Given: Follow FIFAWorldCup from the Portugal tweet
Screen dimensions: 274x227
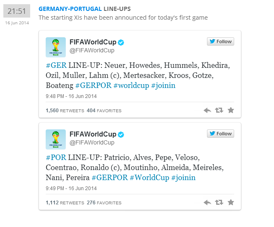Looking at the screenshot, I should coord(220,134).
